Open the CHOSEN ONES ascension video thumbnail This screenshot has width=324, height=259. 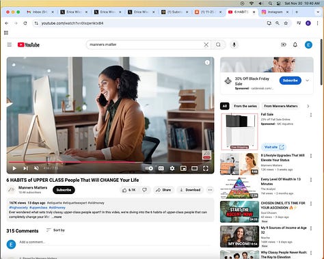coord(239,212)
